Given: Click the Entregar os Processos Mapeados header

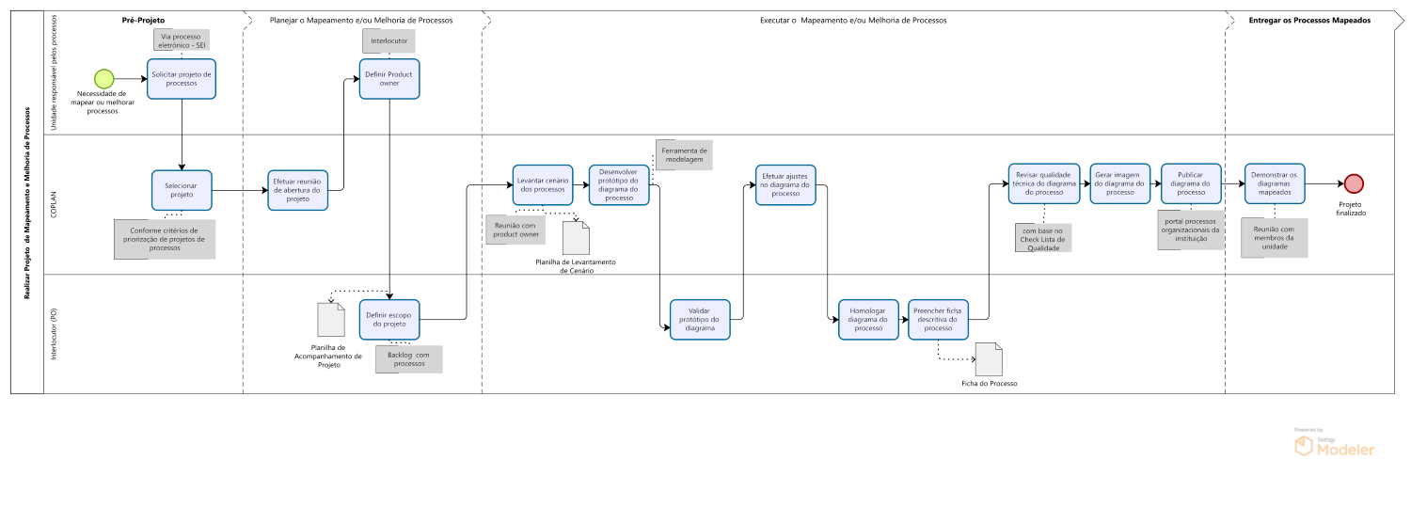Looking at the screenshot, I should point(1308,20).
